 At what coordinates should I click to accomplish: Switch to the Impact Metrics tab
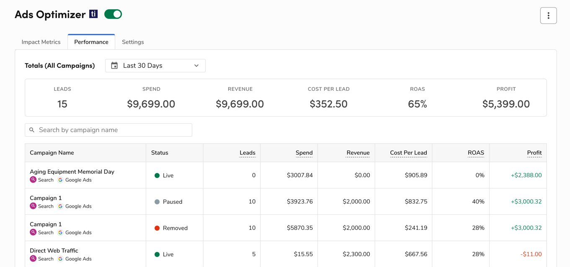[41, 42]
